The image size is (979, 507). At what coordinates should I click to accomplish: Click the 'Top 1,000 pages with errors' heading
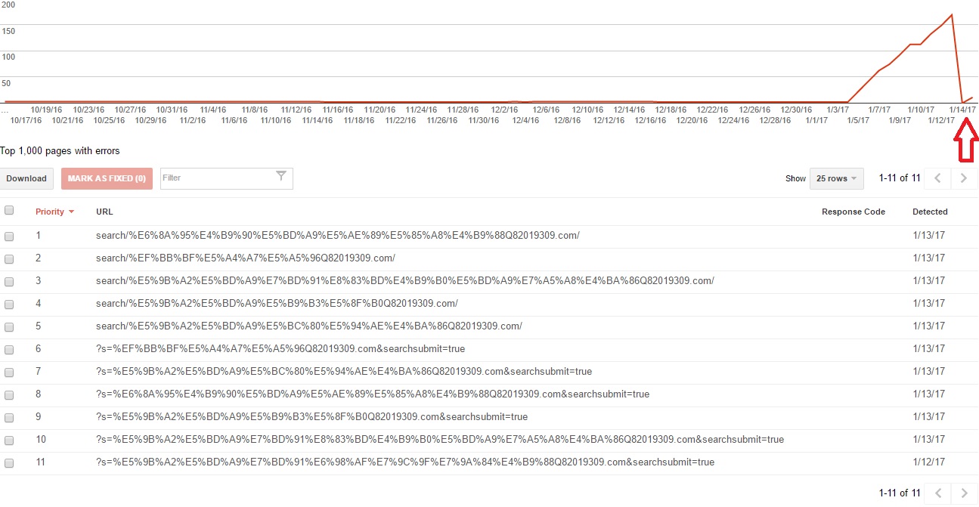tap(60, 151)
